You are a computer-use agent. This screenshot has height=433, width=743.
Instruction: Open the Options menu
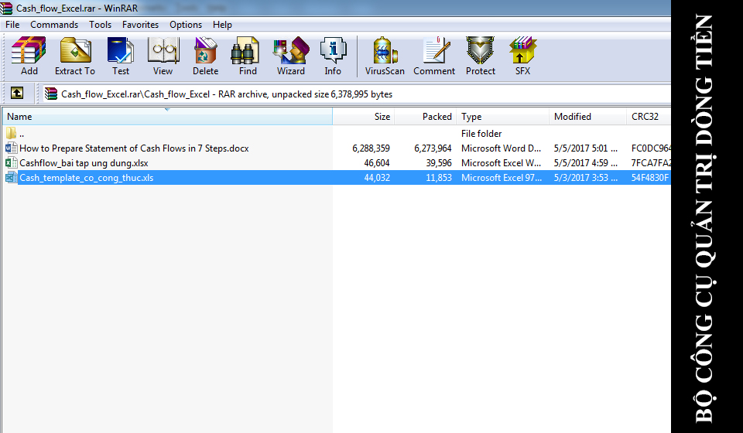point(185,25)
